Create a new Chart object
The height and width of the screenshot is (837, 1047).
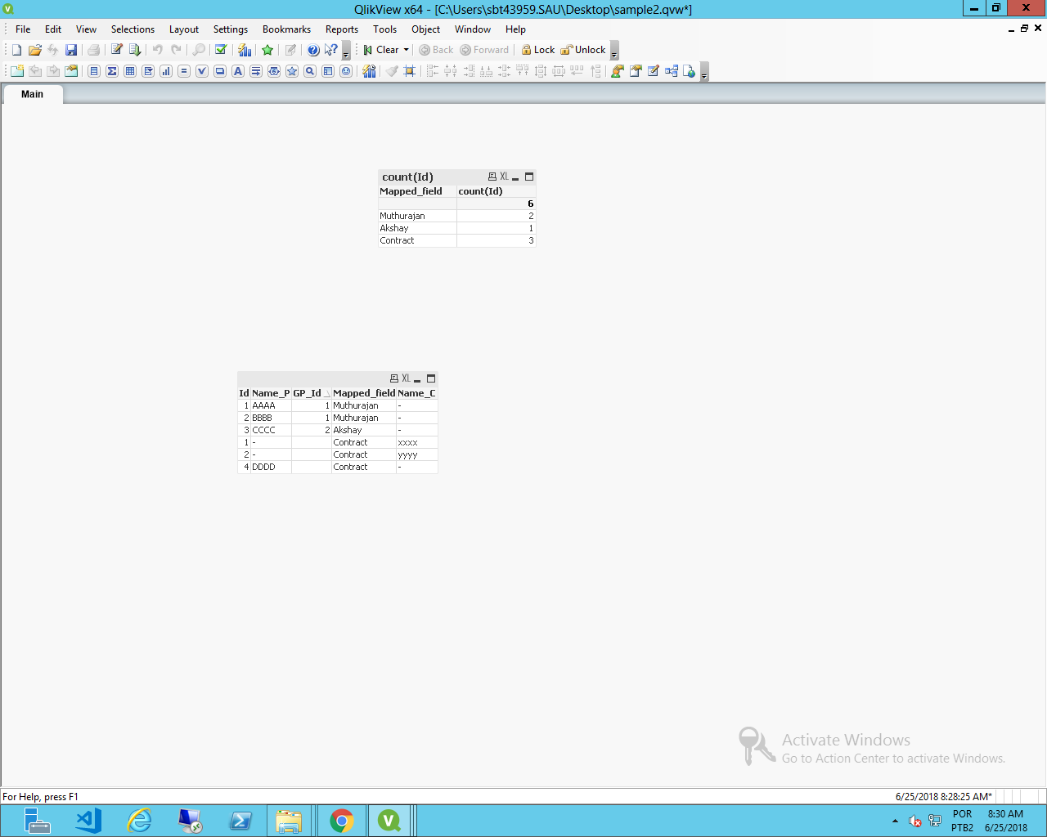point(166,71)
